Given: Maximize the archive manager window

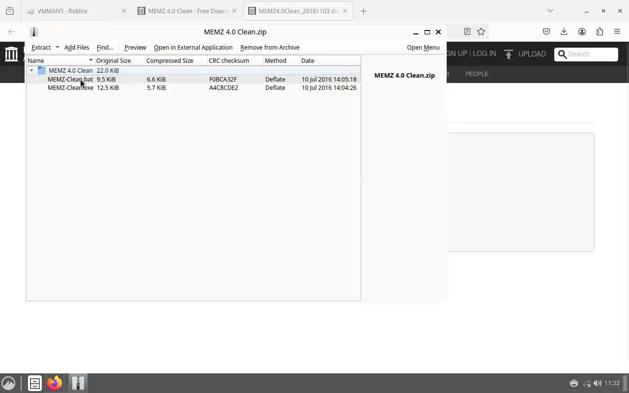Looking at the screenshot, I should tap(427, 32).
